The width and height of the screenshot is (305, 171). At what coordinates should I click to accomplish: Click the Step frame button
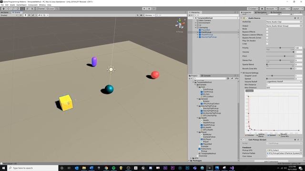pyautogui.click(x=154, y=9)
